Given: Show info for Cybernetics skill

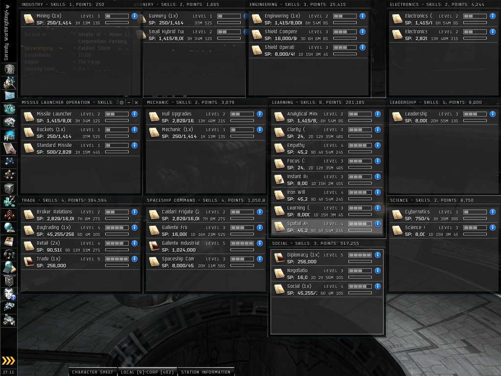Looking at the screenshot, I should click(493, 211).
